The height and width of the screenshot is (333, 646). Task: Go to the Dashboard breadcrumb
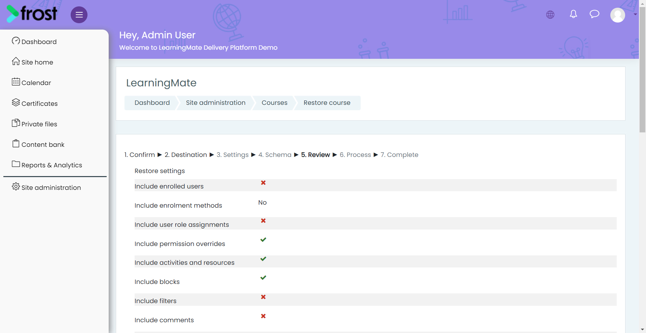[152, 103]
